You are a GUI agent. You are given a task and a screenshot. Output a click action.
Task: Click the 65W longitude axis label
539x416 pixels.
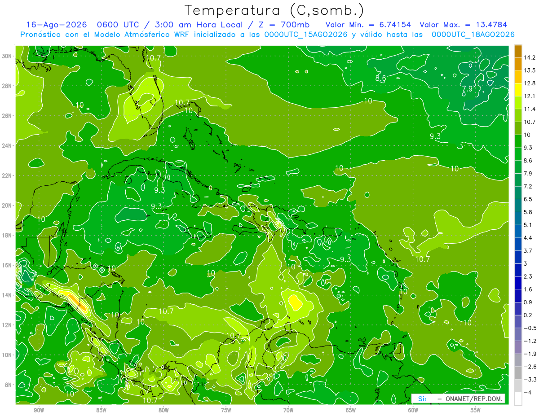coord(351,410)
